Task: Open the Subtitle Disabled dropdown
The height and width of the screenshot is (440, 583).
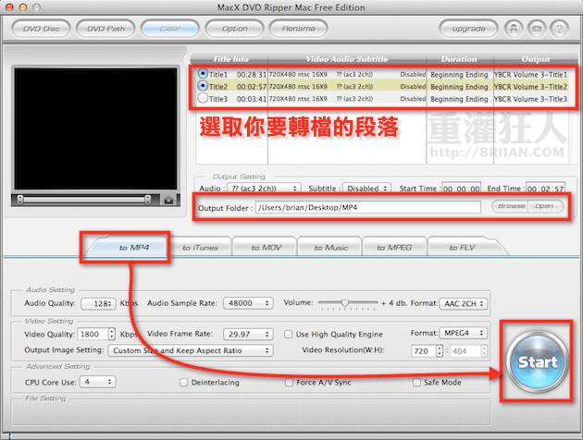Action: coord(366,189)
